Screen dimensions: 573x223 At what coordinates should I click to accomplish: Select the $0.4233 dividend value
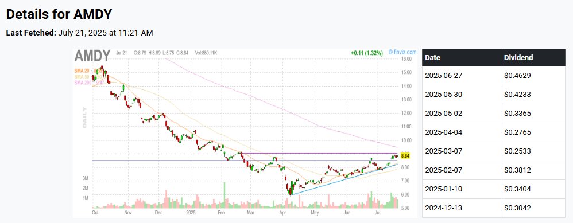pyautogui.click(x=517, y=95)
